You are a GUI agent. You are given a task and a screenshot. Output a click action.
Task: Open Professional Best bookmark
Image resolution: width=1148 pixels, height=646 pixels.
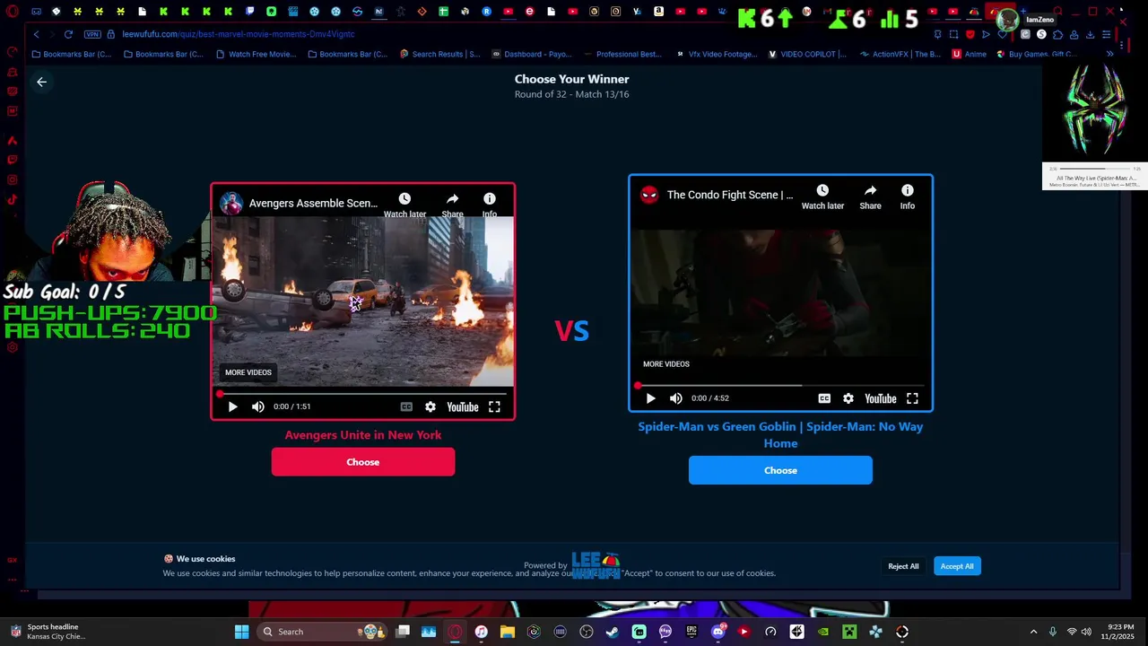click(622, 54)
